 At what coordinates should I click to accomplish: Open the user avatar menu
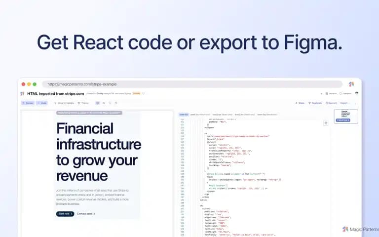356,93
